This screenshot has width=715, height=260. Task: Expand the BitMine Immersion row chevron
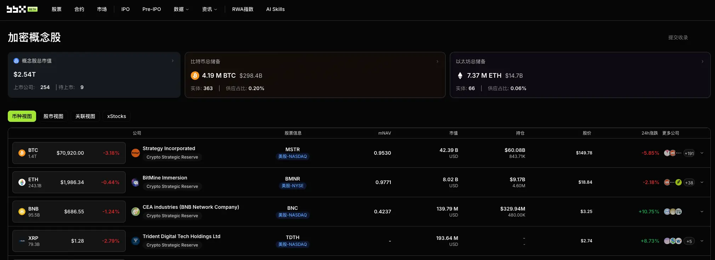(x=702, y=182)
